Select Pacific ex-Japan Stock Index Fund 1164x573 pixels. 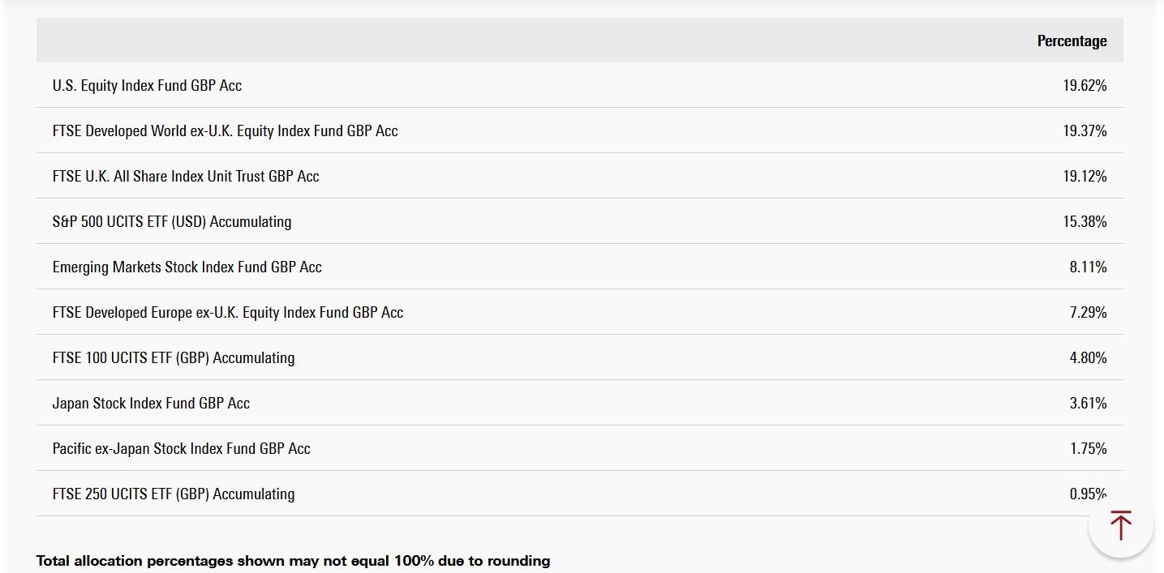[x=181, y=448]
